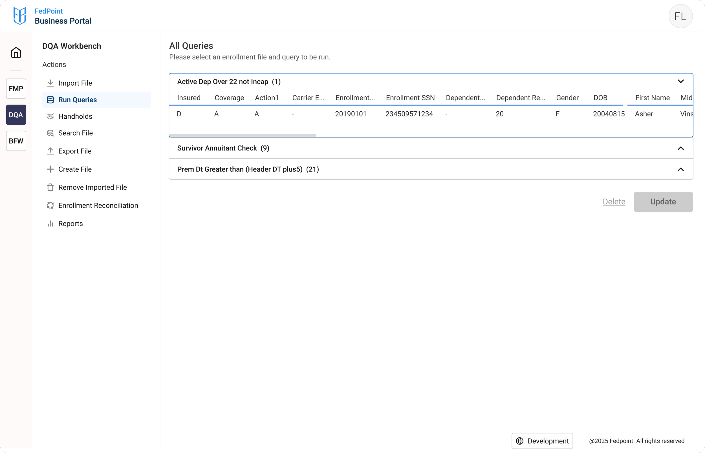Click the Delete link
705x453 pixels.
pyautogui.click(x=614, y=202)
